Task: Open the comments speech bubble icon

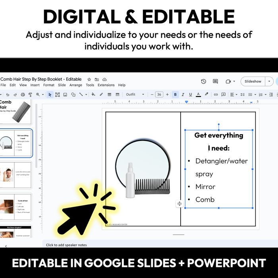Action: coord(215,81)
